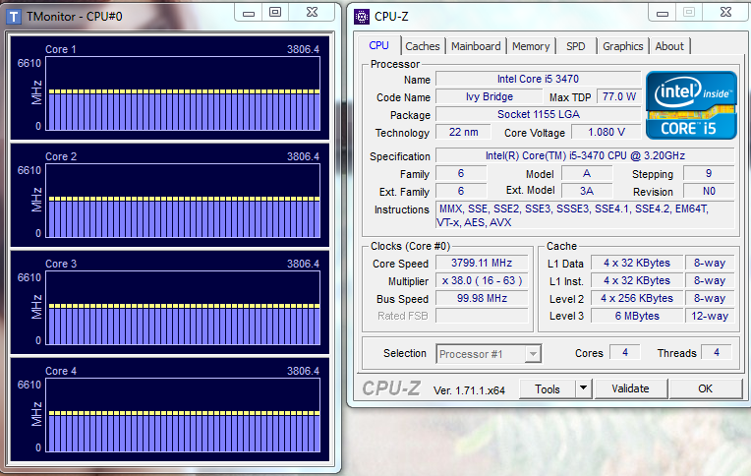Click the Core 2 frequency graph

[x=183, y=201]
